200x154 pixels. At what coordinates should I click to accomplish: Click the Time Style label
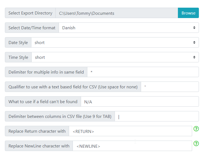tap(18, 57)
